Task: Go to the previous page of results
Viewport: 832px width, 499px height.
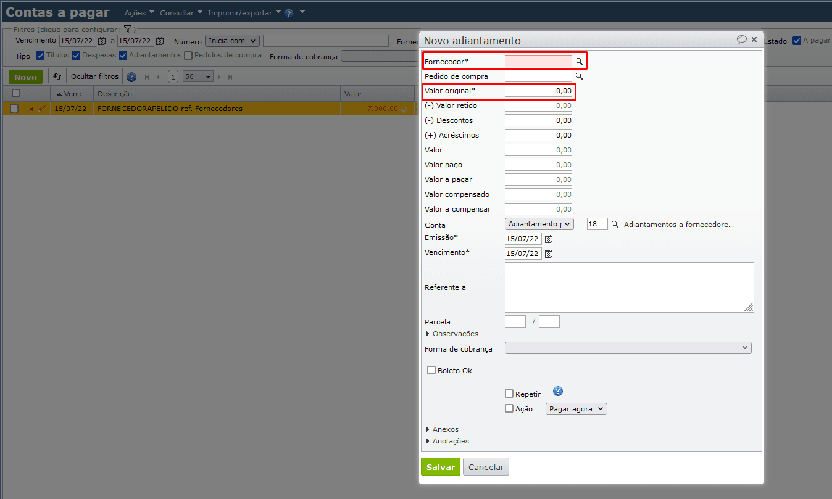Action: click(x=158, y=77)
